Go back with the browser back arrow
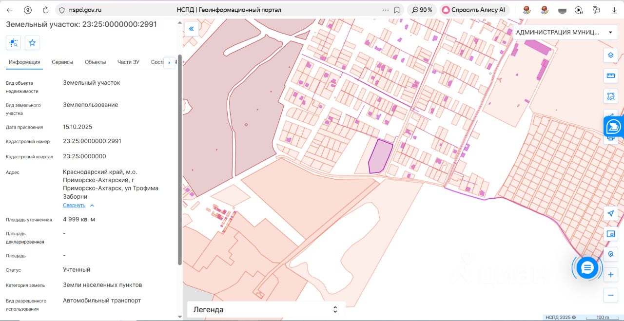The height and width of the screenshot is (321, 624). pos(9,10)
